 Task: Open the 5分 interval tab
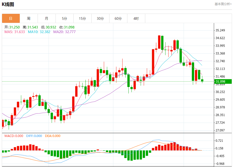[x=64, y=18]
